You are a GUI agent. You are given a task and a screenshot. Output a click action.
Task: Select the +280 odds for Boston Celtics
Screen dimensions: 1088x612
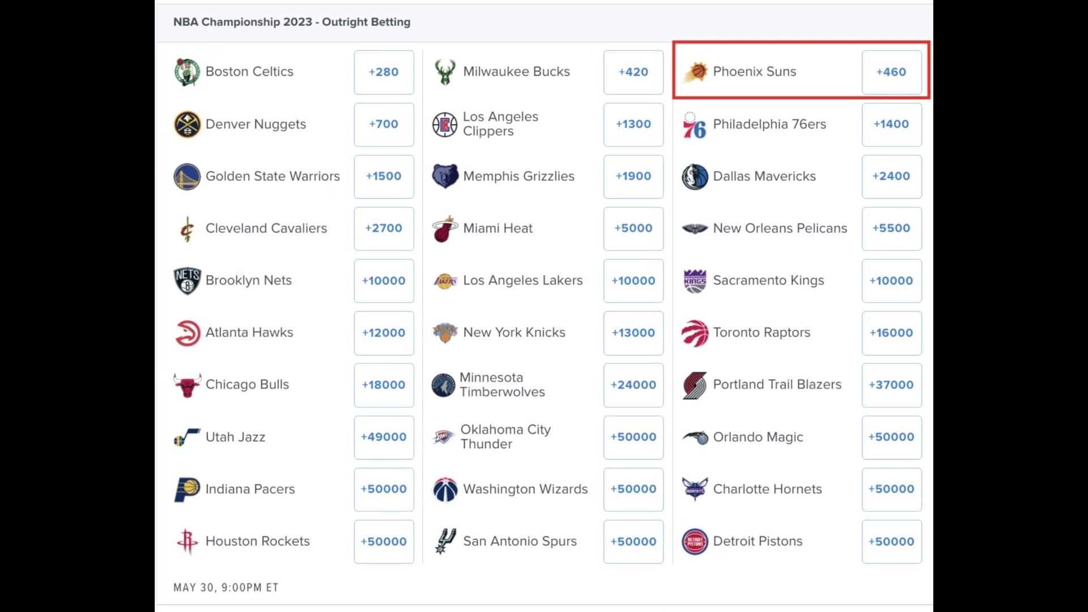[383, 72]
